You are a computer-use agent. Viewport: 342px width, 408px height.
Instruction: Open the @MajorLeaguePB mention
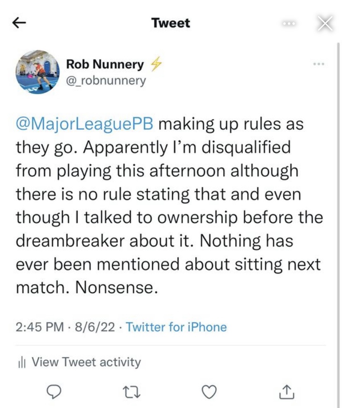[x=84, y=124]
